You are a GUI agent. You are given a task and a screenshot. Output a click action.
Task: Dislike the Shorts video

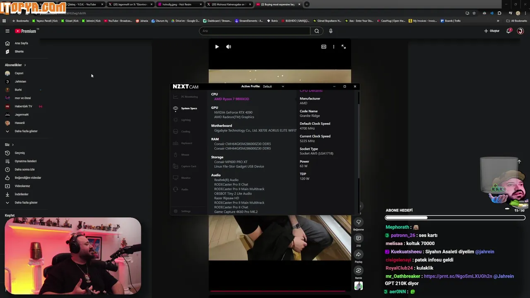pos(359,222)
